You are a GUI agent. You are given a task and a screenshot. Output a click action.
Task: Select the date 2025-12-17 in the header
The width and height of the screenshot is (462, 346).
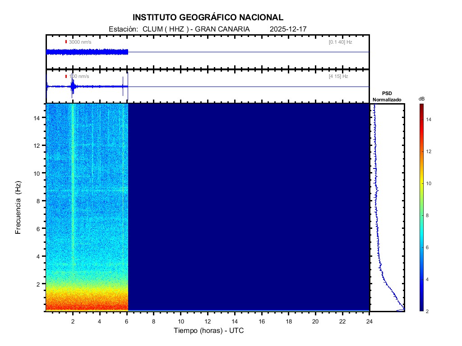pyautogui.click(x=288, y=29)
